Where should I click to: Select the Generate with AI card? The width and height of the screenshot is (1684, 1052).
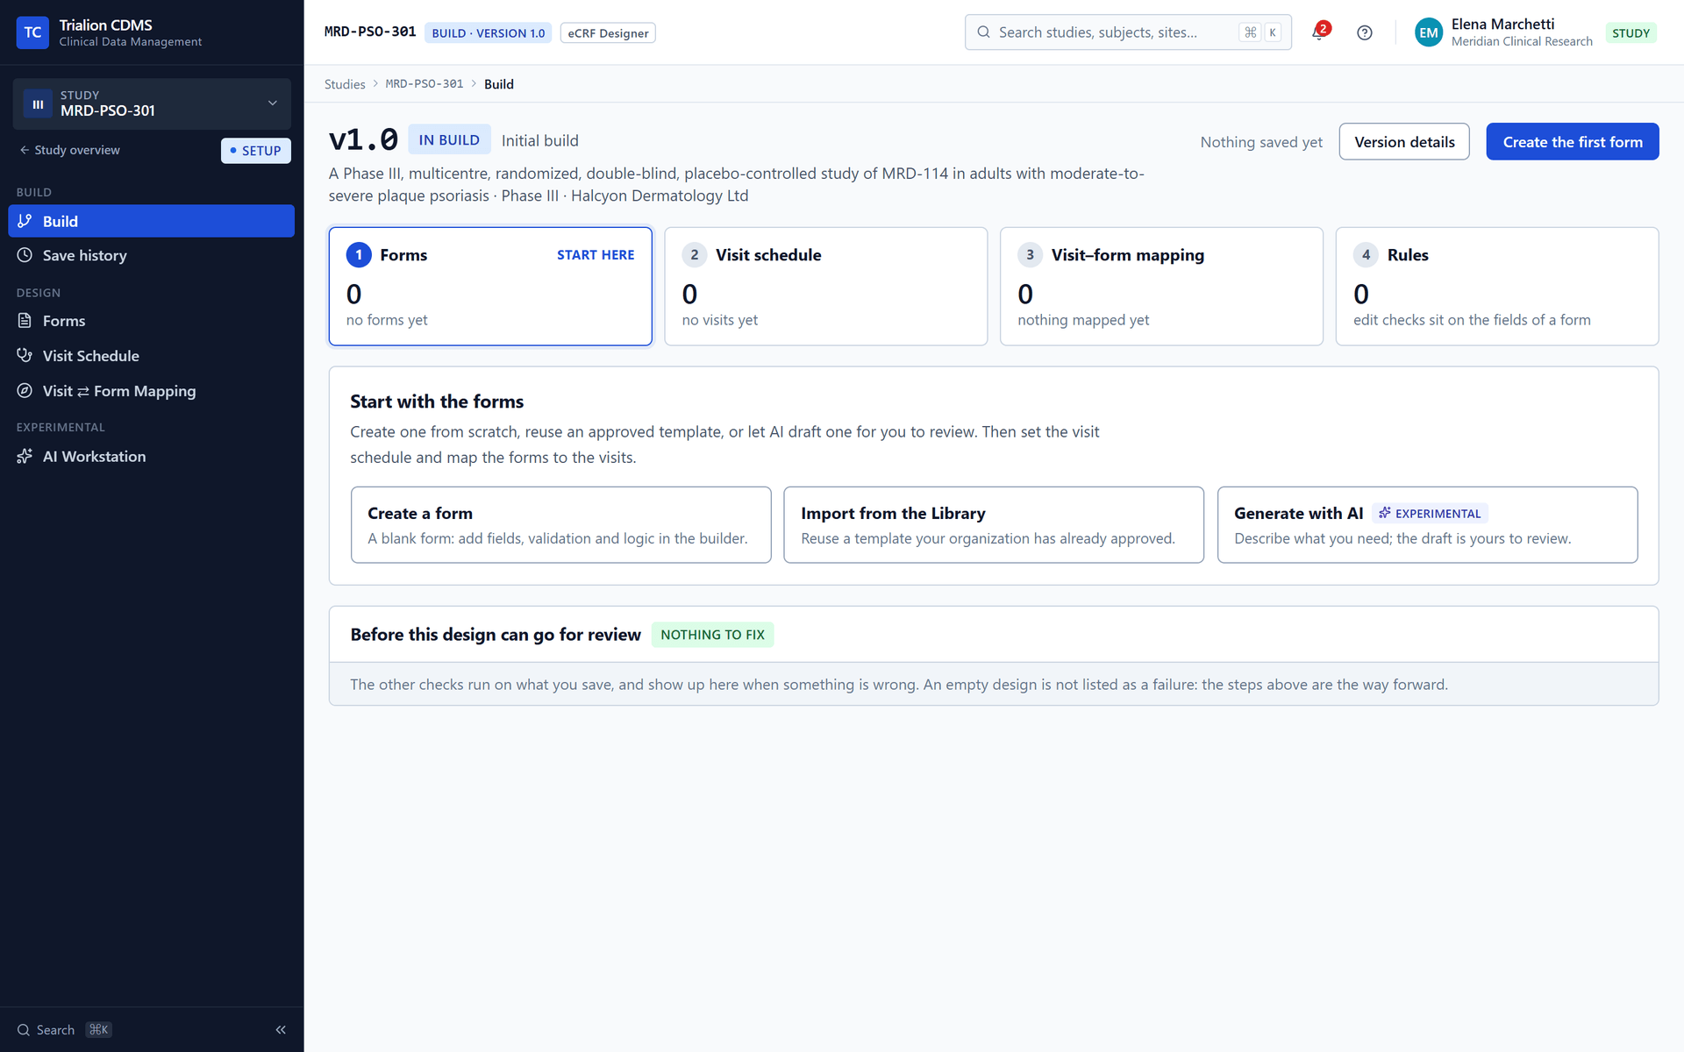coord(1426,525)
